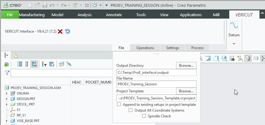Switch to the Annotate ribbon tab
The width and height of the screenshot is (265, 125).
[114, 15]
